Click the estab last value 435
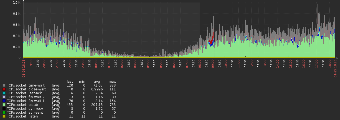 [x=70, y=105]
